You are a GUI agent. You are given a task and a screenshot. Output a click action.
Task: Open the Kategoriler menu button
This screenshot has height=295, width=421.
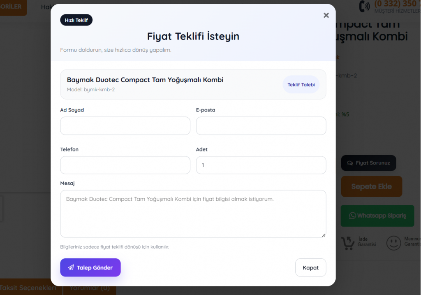tap(12, 7)
